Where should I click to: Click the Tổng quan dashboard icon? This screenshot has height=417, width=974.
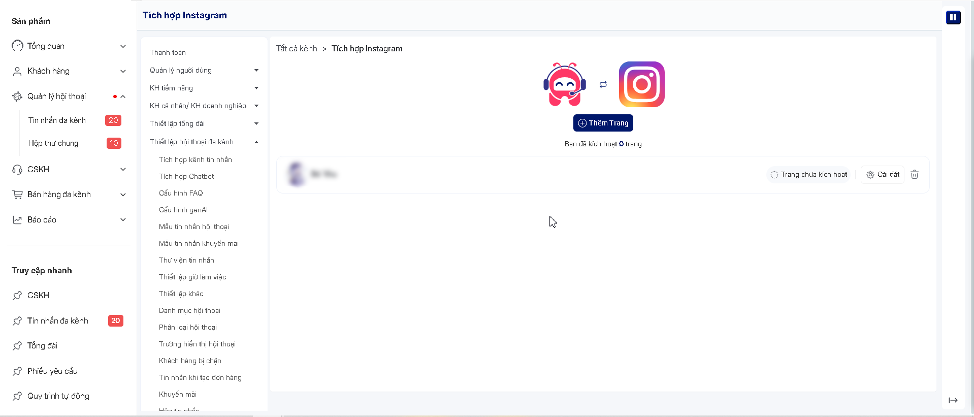tap(17, 46)
